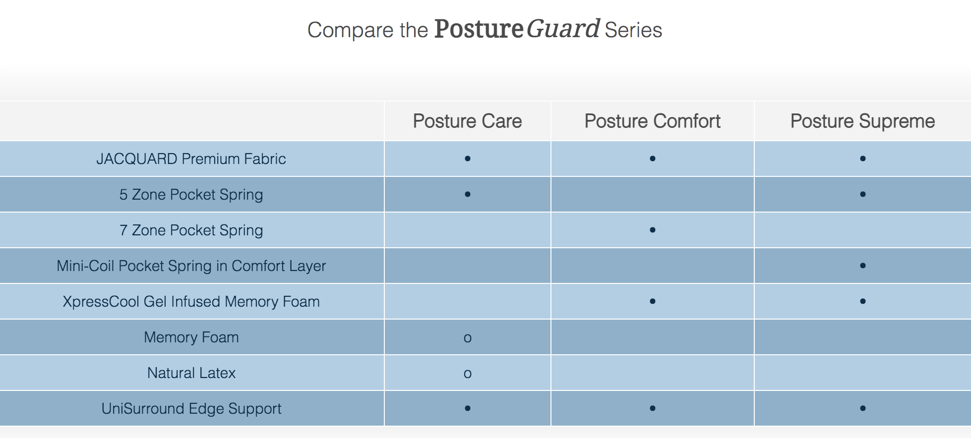Image resolution: width=971 pixels, height=438 pixels.
Task: Click the JACQUARD Premium Fabric row label
Action: coord(191,159)
